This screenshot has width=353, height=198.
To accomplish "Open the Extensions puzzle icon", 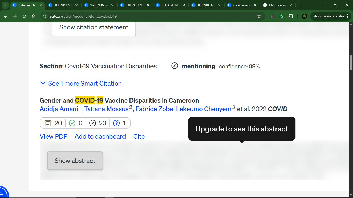I will point(291,16).
